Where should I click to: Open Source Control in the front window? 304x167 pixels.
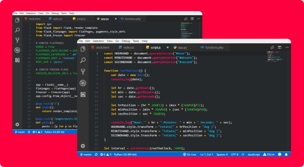83,72
